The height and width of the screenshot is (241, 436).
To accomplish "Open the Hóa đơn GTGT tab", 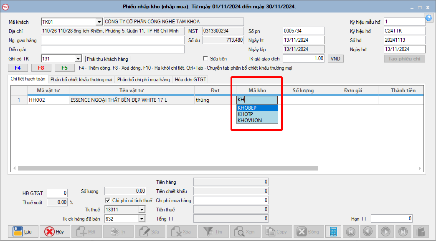I will (x=190, y=80).
